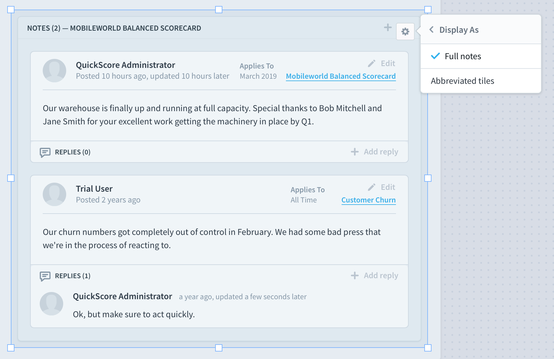
Task: Open the Customer Churn link
Action: pos(368,200)
